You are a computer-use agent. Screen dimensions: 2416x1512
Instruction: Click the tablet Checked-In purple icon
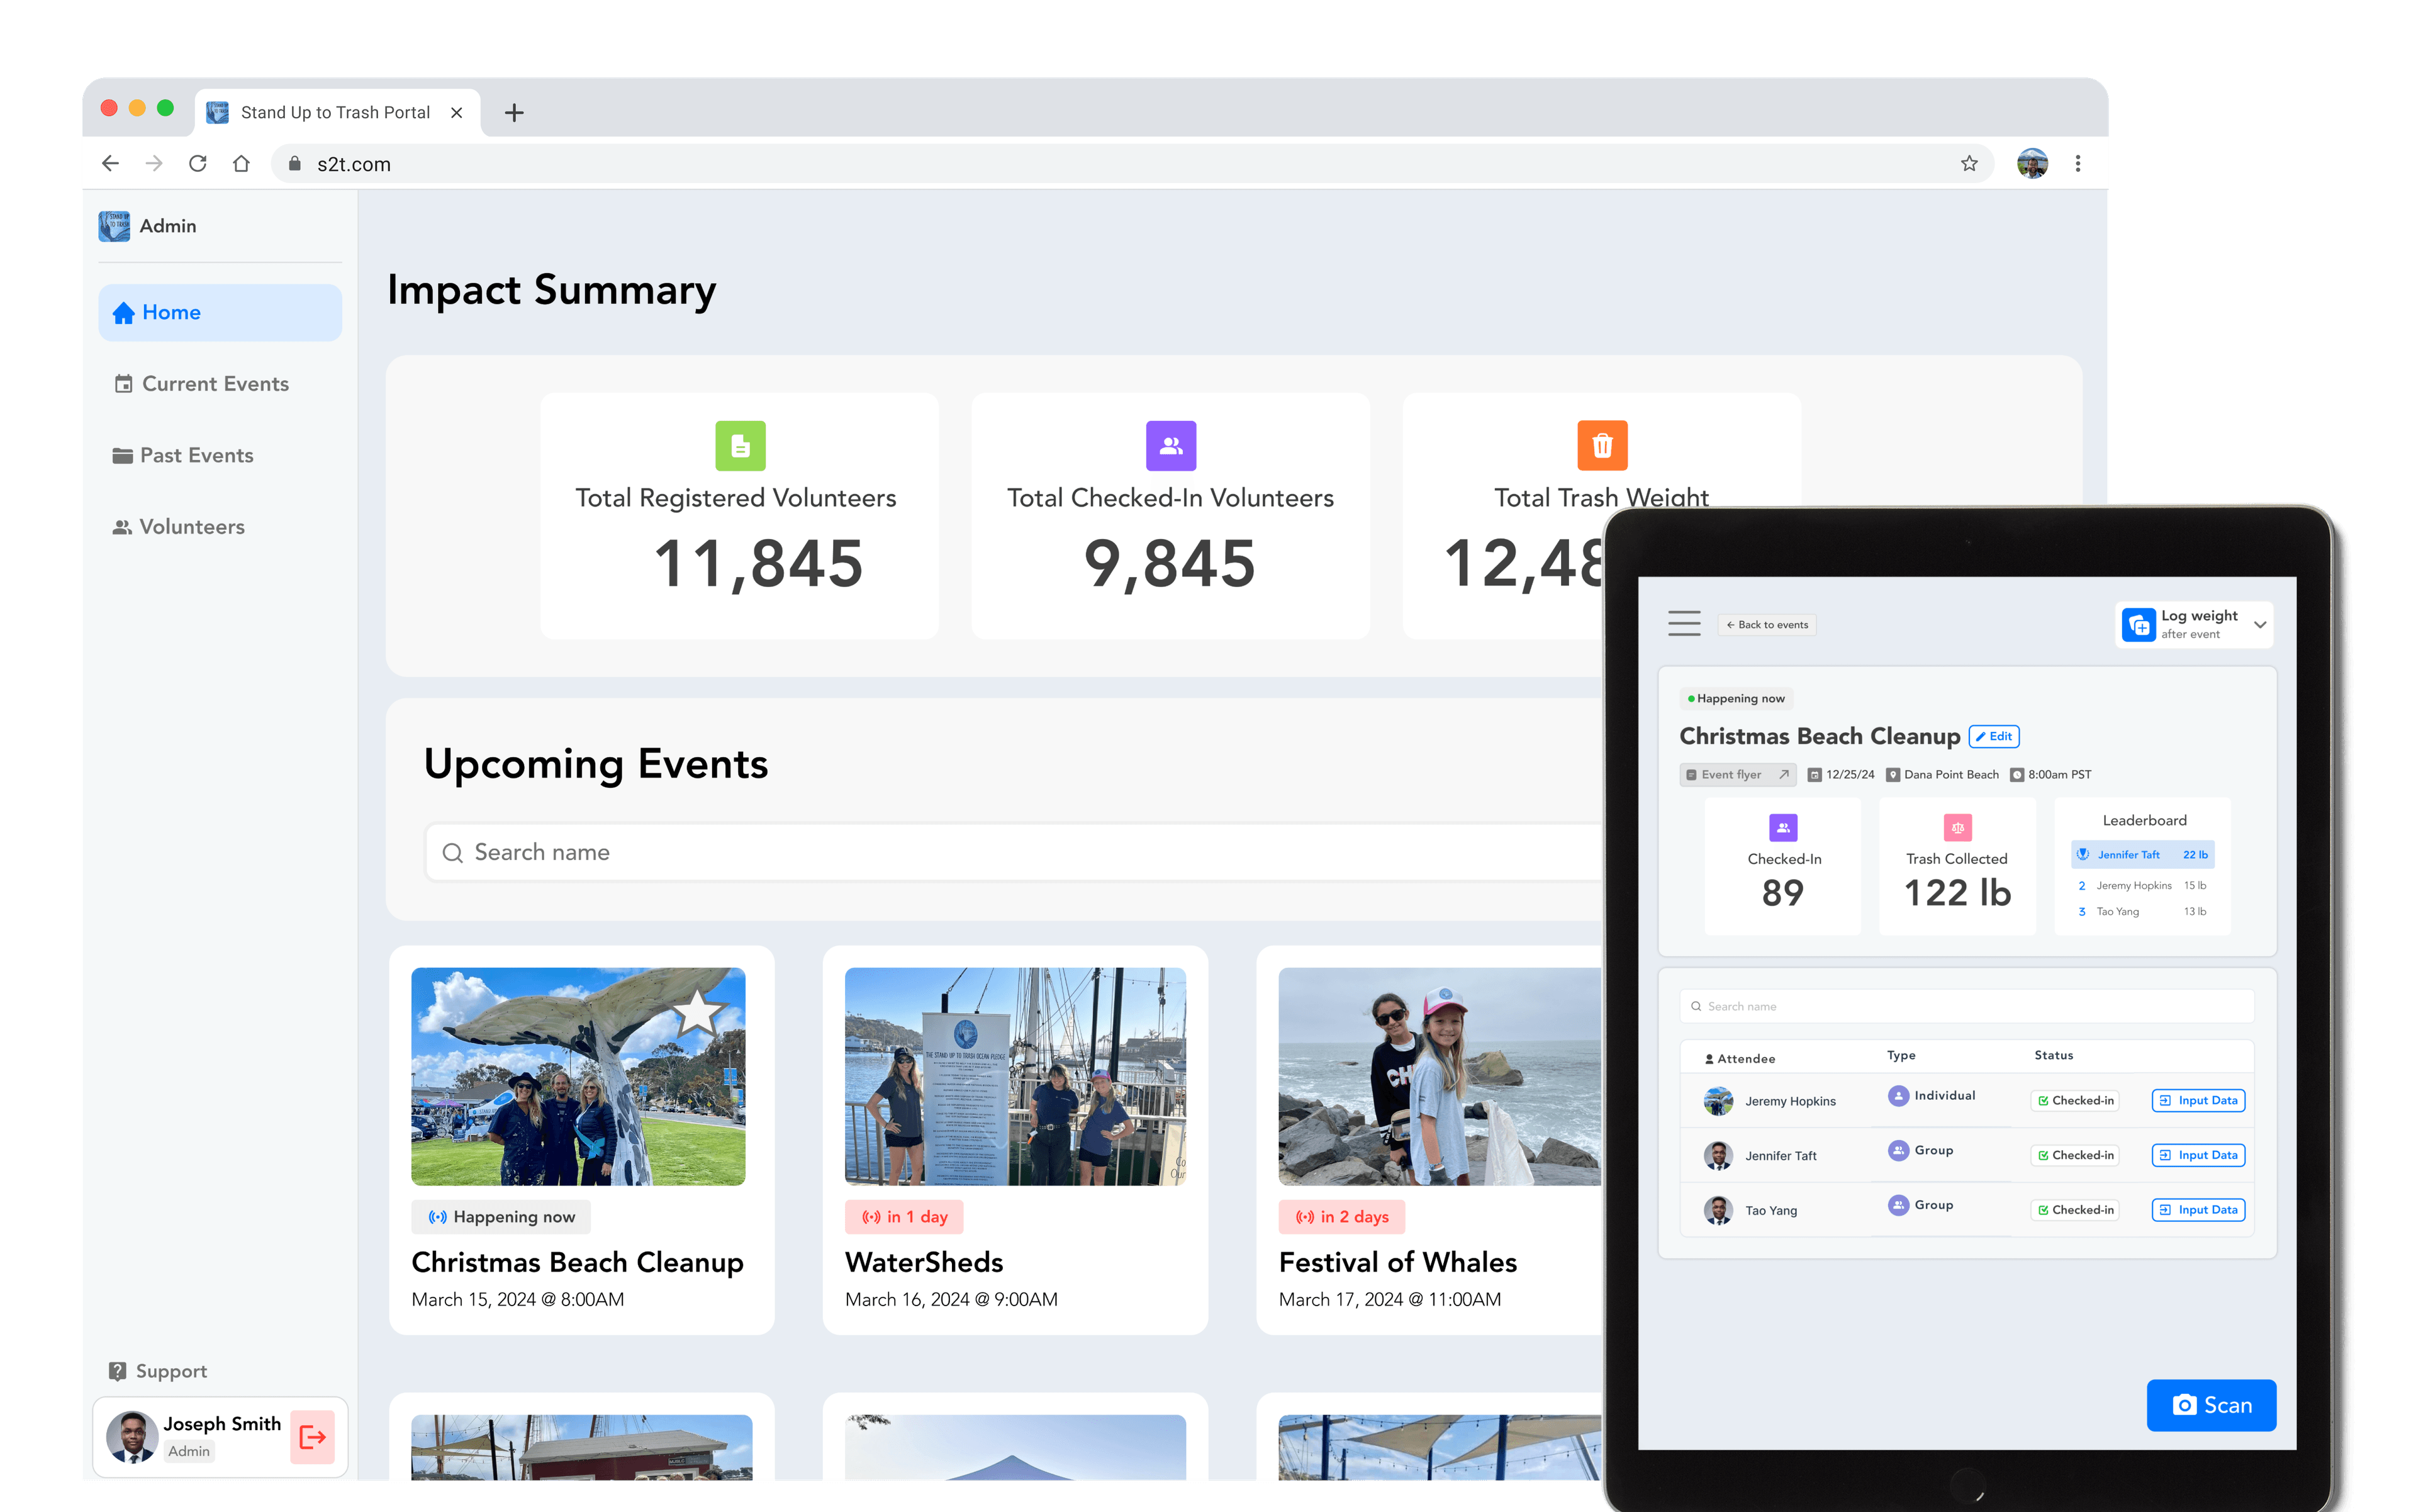pyautogui.click(x=1783, y=828)
